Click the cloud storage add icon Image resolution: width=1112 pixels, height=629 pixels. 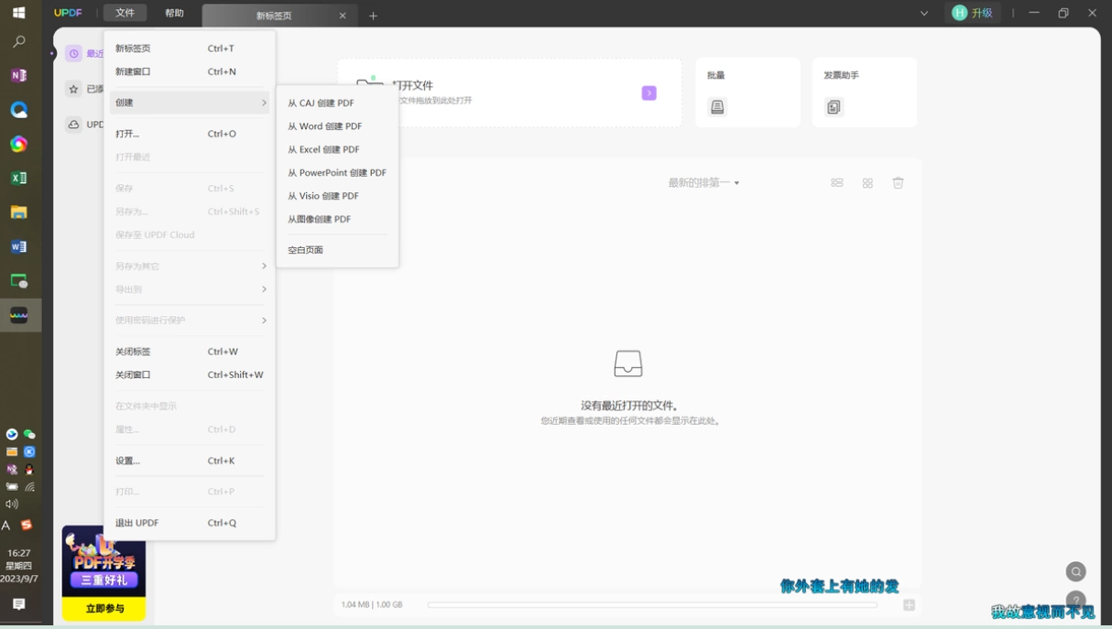909,604
